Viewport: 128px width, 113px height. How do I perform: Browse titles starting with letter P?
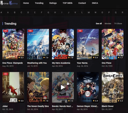pyautogui.click(x=109, y=12)
